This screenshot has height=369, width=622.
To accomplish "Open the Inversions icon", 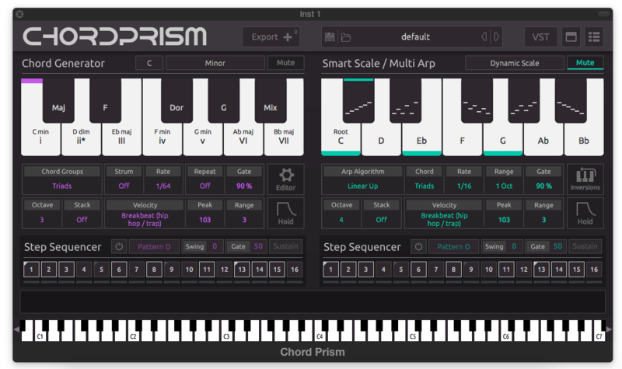I will (585, 179).
